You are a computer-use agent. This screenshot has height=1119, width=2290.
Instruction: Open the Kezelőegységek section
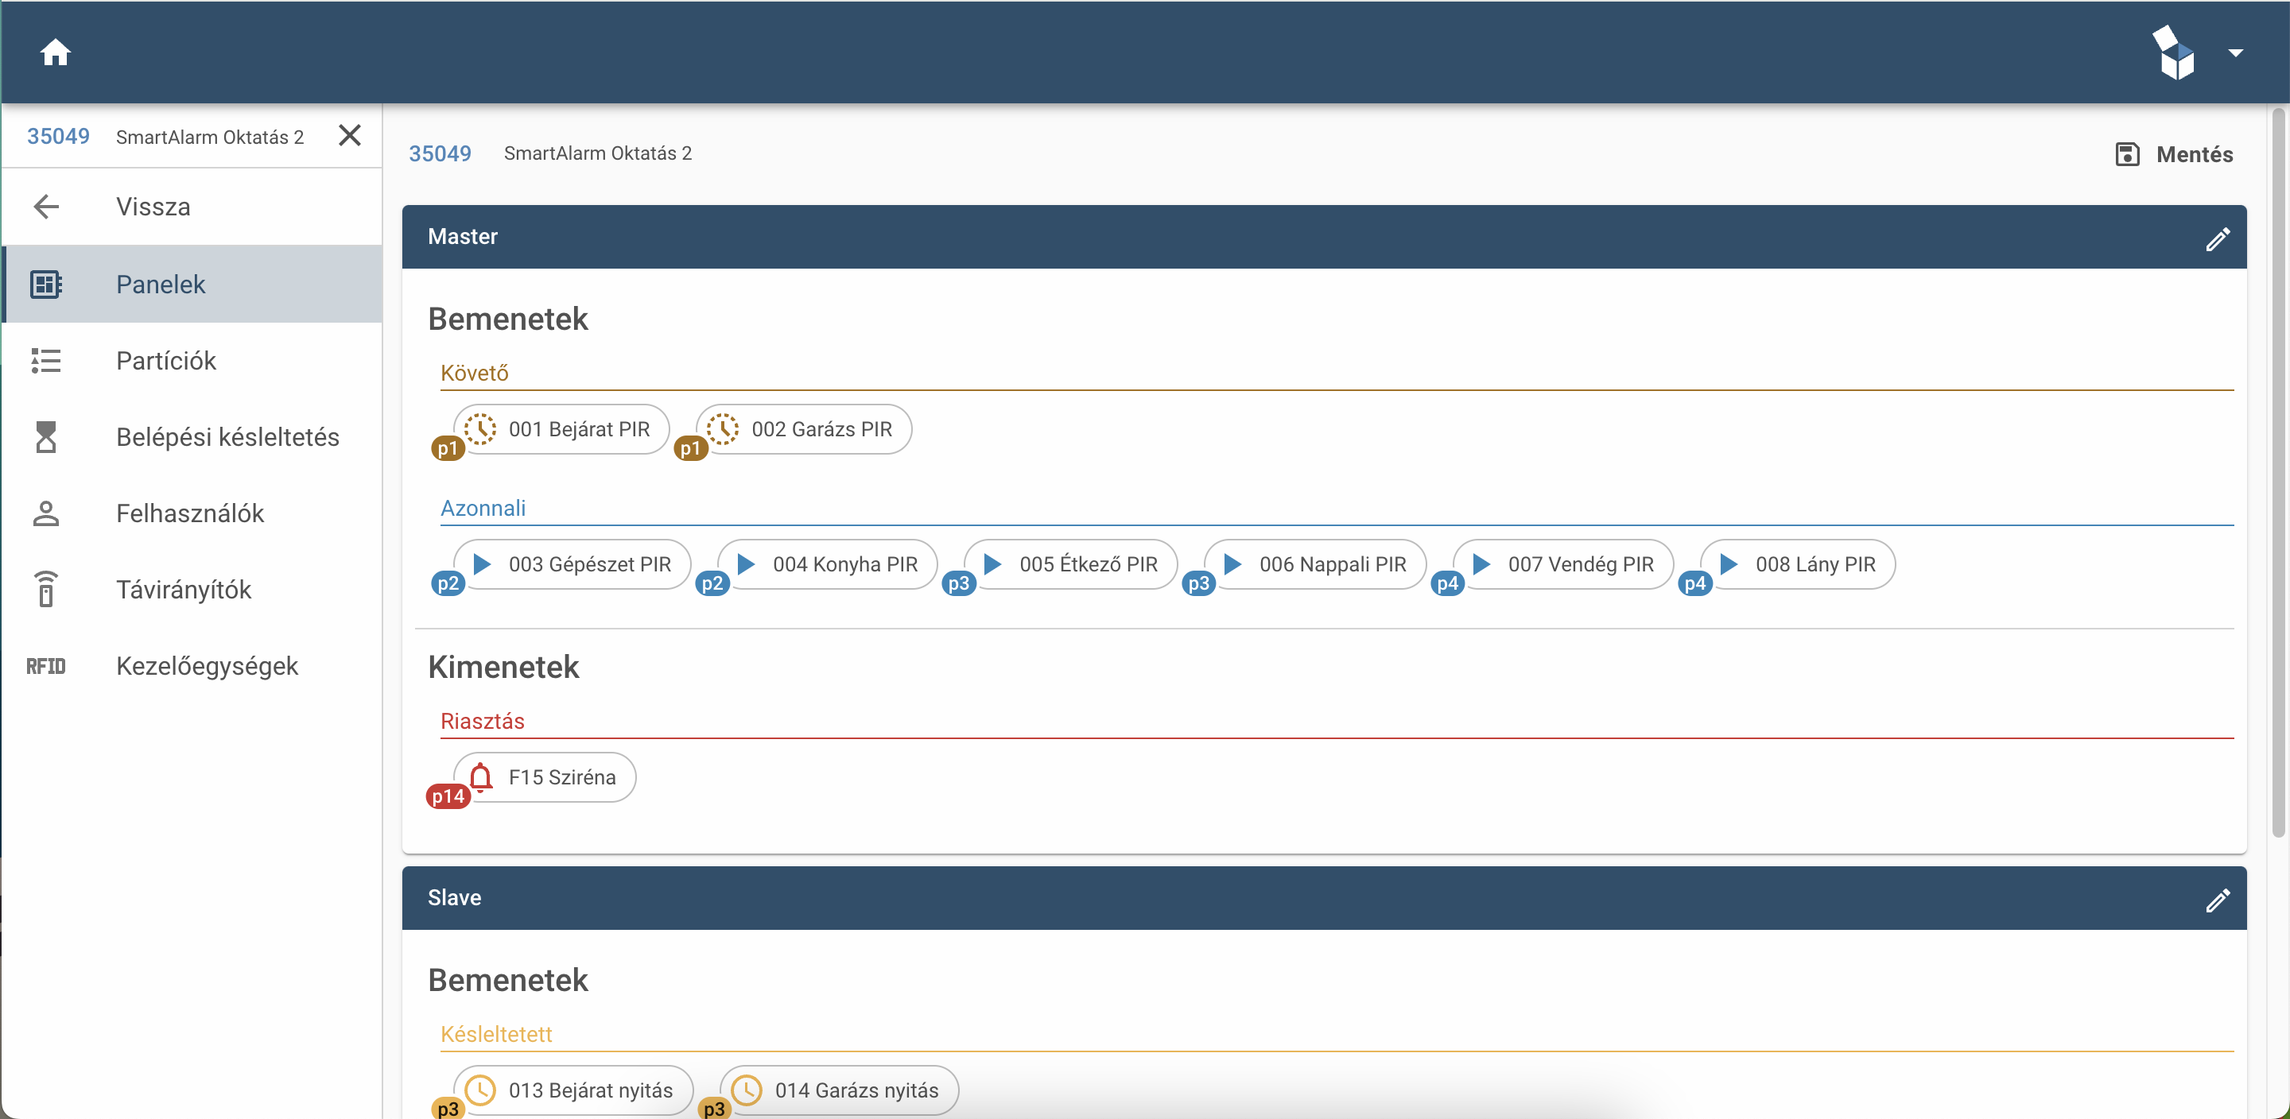pos(192,666)
